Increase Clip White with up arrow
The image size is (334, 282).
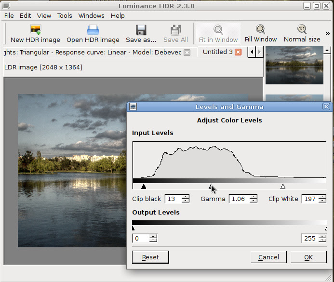click(x=322, y=197)
